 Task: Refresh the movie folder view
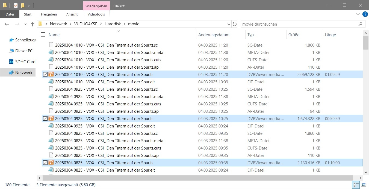point(234,24)
